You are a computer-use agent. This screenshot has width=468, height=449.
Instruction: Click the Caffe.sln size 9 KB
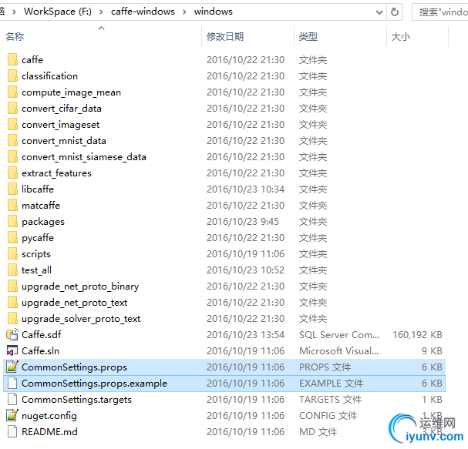coord(432,350)
